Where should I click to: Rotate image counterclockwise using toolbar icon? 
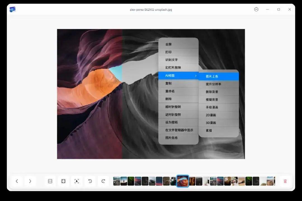90,181
